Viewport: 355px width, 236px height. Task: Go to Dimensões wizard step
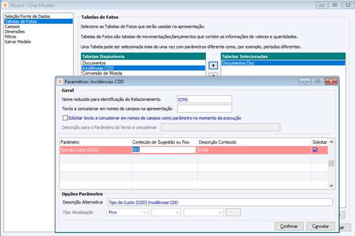pos(15,31)
